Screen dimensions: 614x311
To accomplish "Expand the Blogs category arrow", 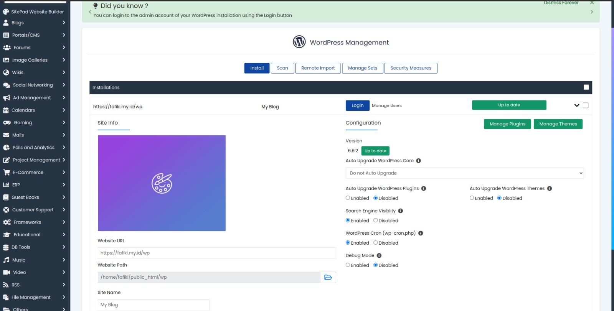I will tap(64, 23).
